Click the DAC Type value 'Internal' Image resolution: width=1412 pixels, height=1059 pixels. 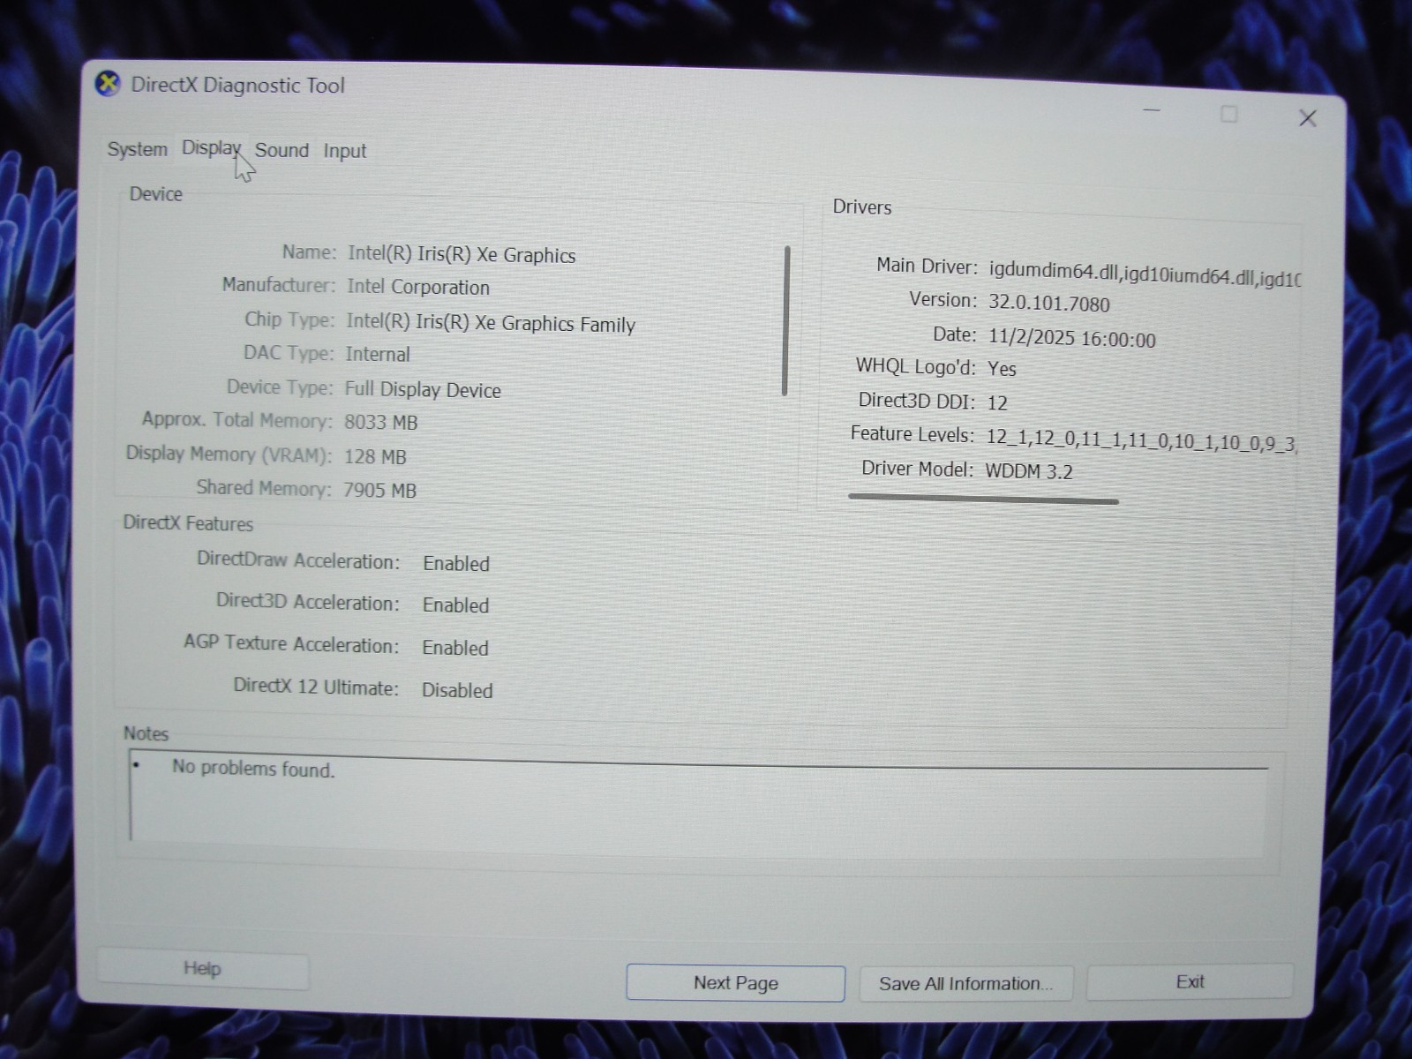378,354
